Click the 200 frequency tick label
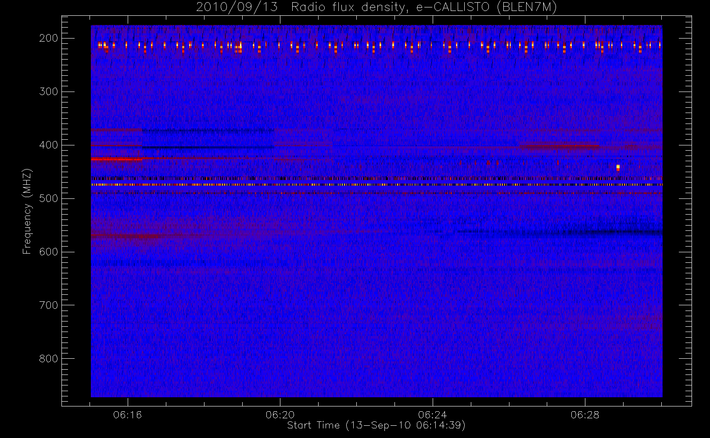This screenshot has width=710, height=438. (x=49, y=38)
